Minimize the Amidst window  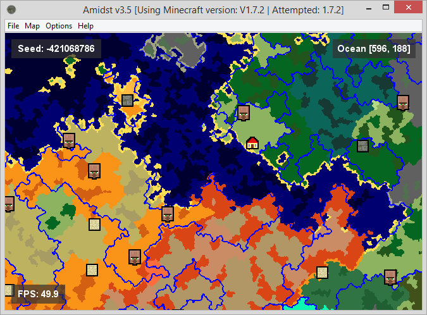point(369,8)
